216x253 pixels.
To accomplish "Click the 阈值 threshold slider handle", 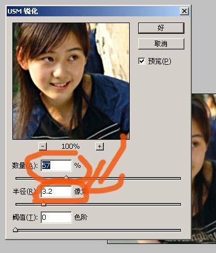I will tap(15, 229).
